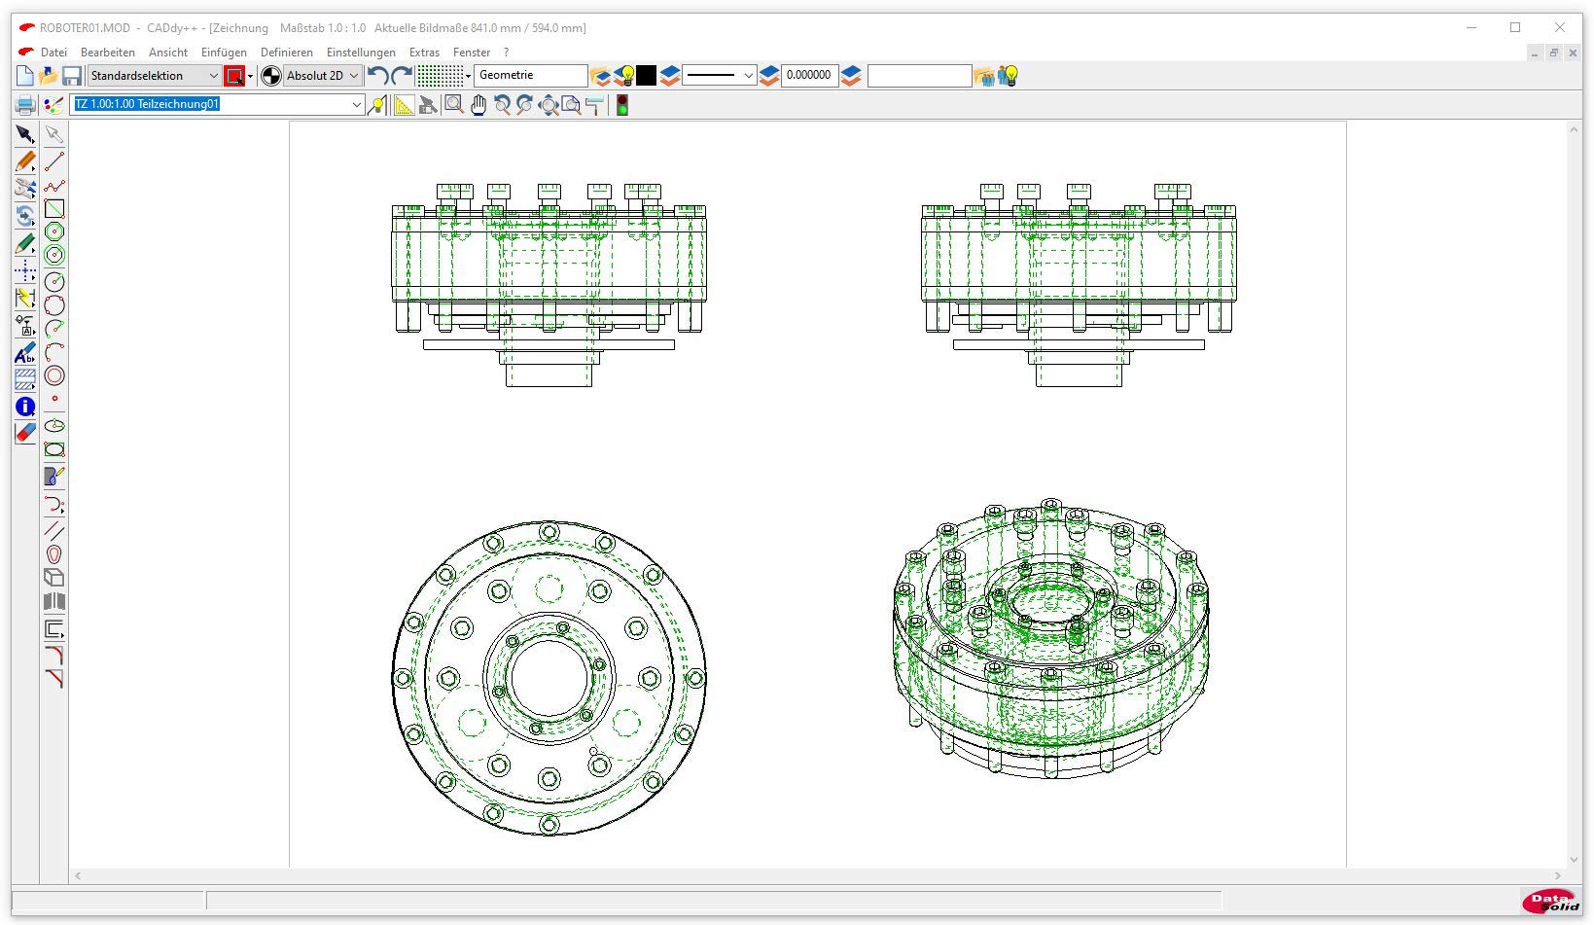Select the fillet corner tool
1594x925 pixels.
point(54,656)
